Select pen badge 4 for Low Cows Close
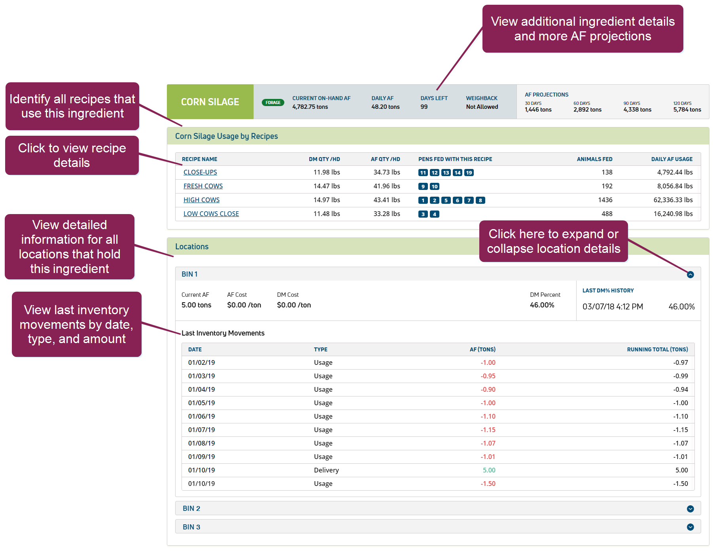 pos(434,214)
